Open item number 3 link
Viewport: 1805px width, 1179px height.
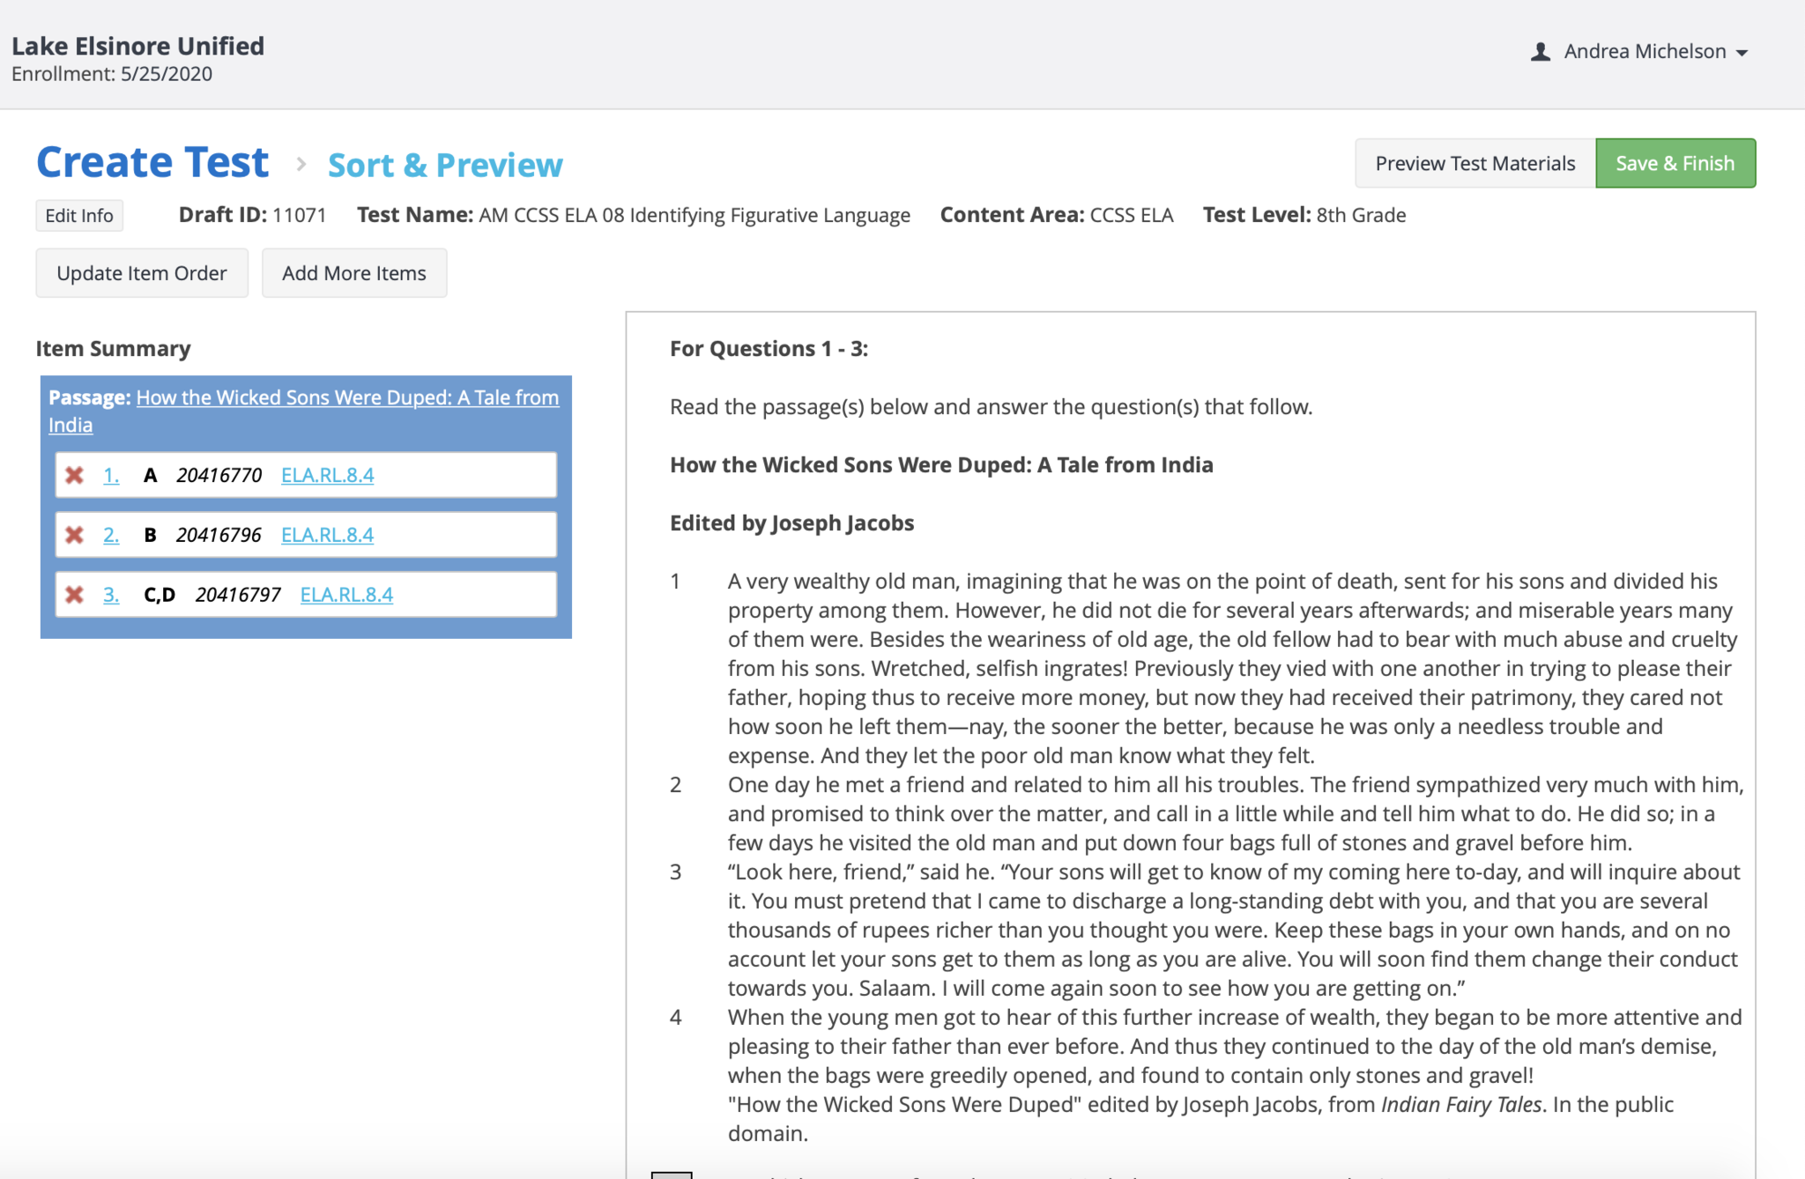(111, 595)
